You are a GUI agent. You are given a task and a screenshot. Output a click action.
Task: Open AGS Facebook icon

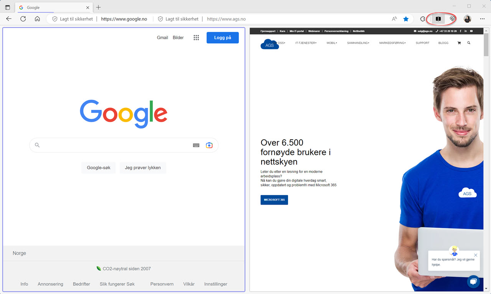(460, 31)
